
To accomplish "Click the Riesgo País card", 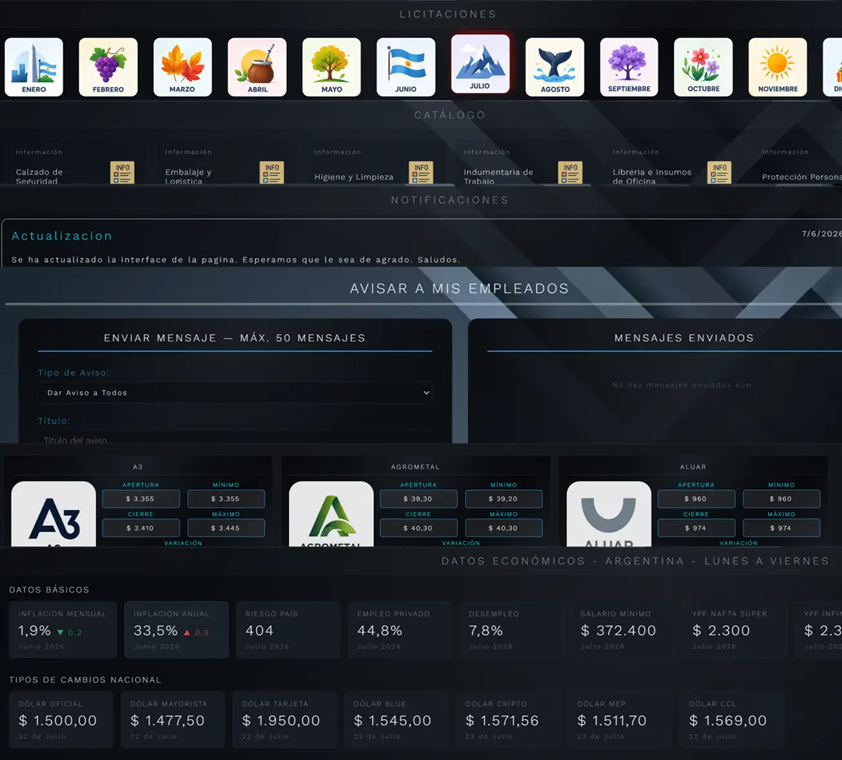I will click(288, 630).
